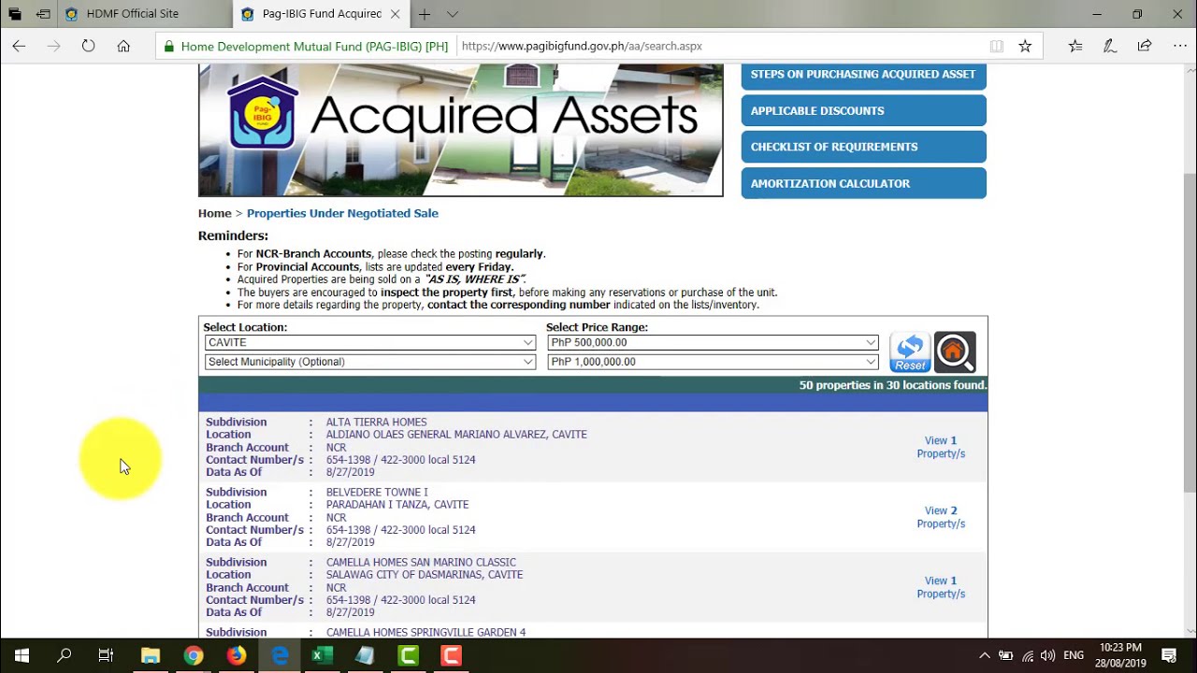
Task: Open the PhP 500,000.00 minimum price dropdown
Action: [714, 343]
